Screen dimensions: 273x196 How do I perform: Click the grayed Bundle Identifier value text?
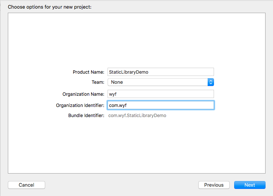[x=137, y=116]
